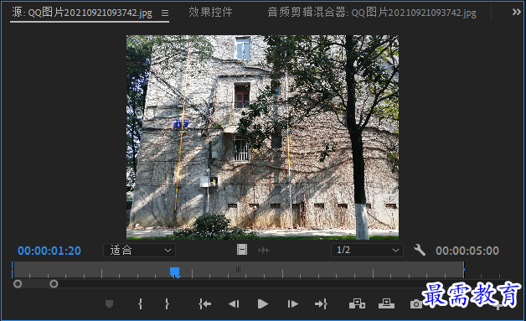Click the Drag Audio Only waveform icon

pyautogui.click(x=263, y=250)
